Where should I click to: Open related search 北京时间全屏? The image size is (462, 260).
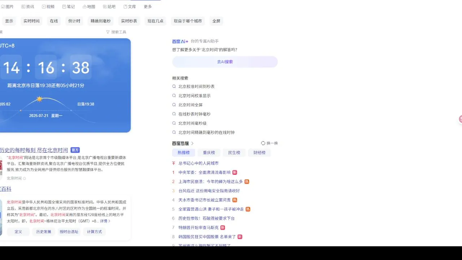click(190, 105)
